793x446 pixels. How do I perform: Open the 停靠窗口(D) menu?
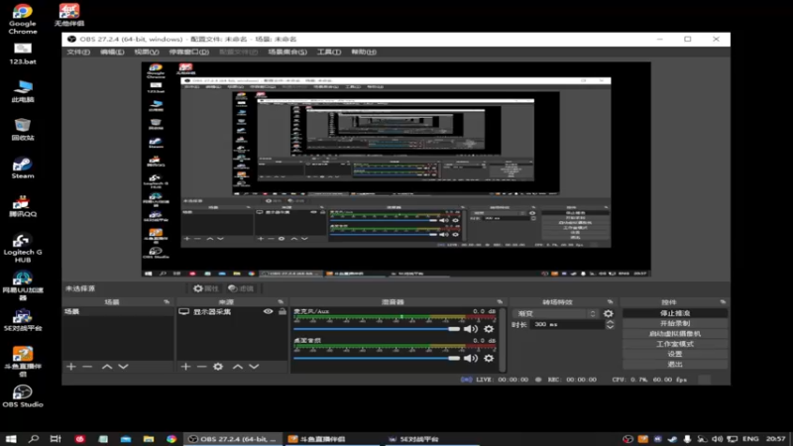tap(188, 53)
